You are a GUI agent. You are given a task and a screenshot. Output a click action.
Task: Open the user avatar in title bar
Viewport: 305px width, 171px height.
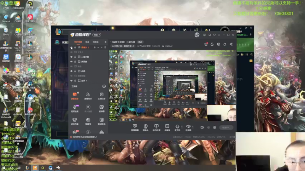click(x=197, y=35)
